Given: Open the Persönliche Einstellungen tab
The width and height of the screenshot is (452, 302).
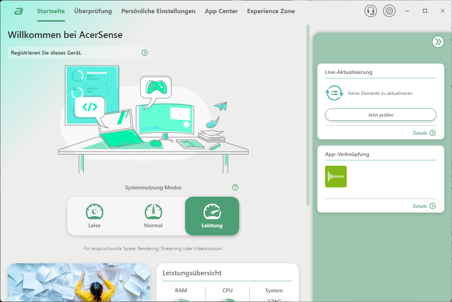Looking at the screenshot, I should [158, 11].
